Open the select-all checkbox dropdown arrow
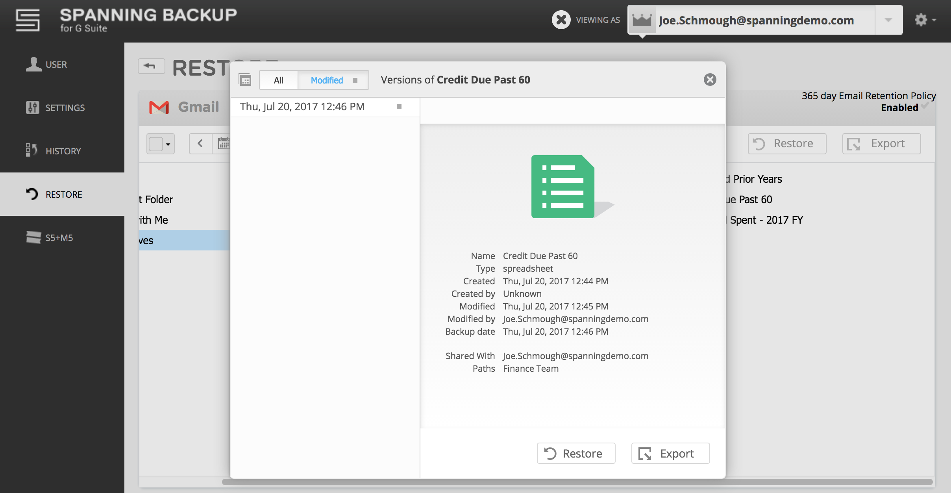951x493 pixels. (168, 144)
